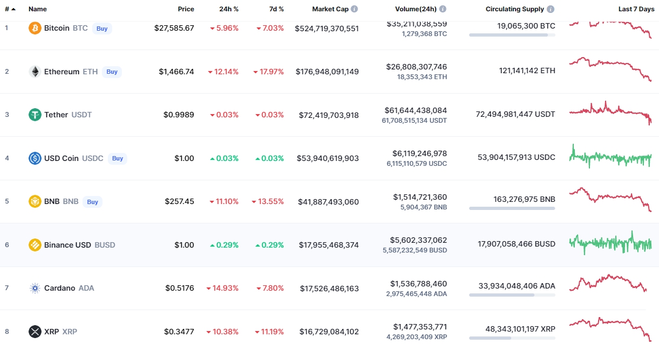Sort table by 24h % column
Screen dimensions: 659x344
coord(229,9)
